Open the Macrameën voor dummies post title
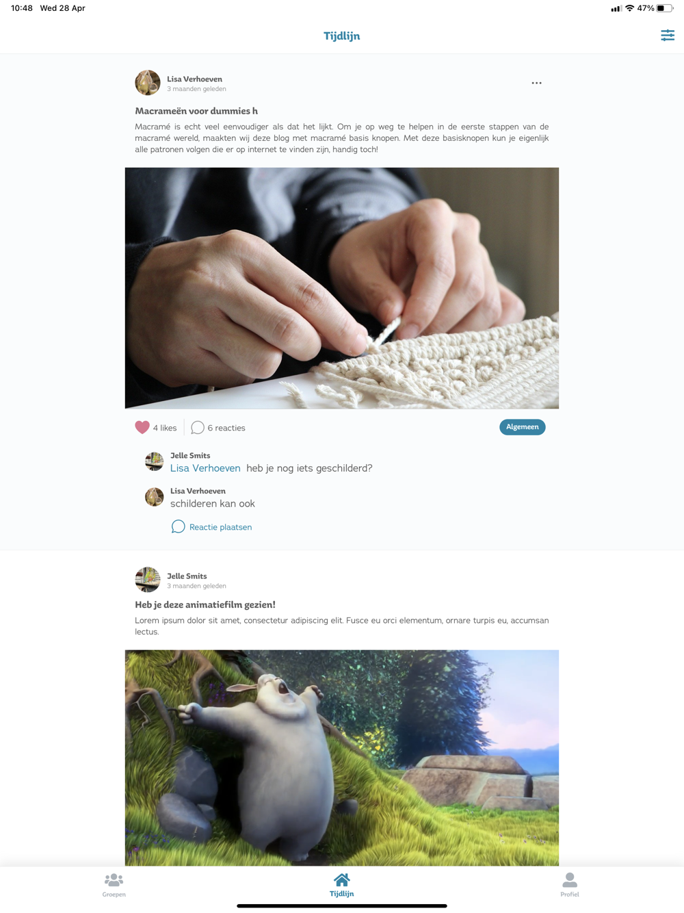 [196, 111]
